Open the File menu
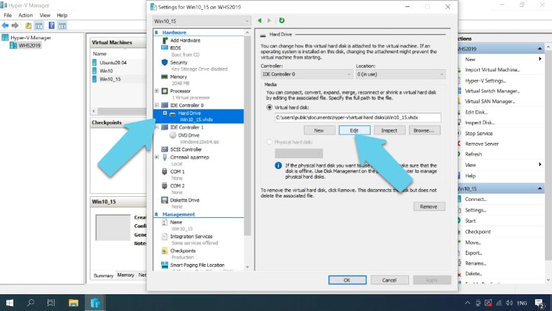 [x=8, y=15]
